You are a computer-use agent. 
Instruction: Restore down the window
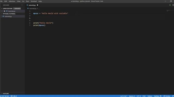[x=171, y=1]
